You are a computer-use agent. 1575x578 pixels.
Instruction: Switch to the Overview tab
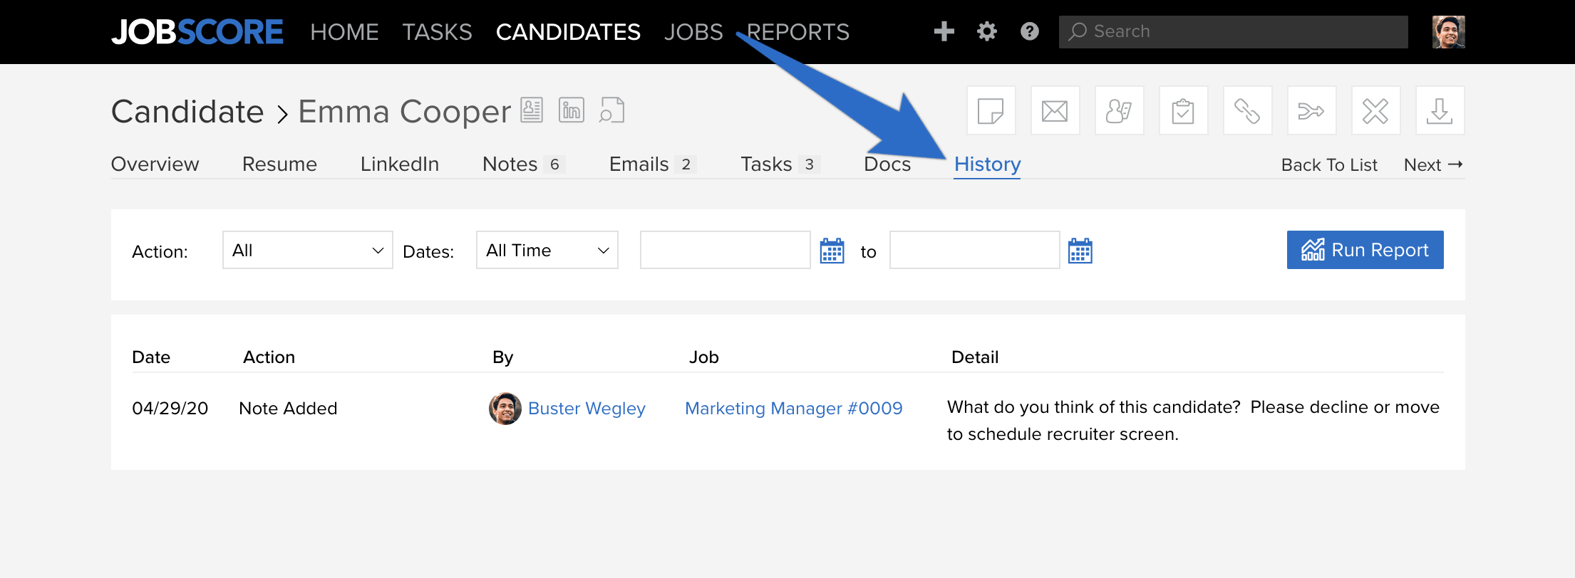[155, 164]
